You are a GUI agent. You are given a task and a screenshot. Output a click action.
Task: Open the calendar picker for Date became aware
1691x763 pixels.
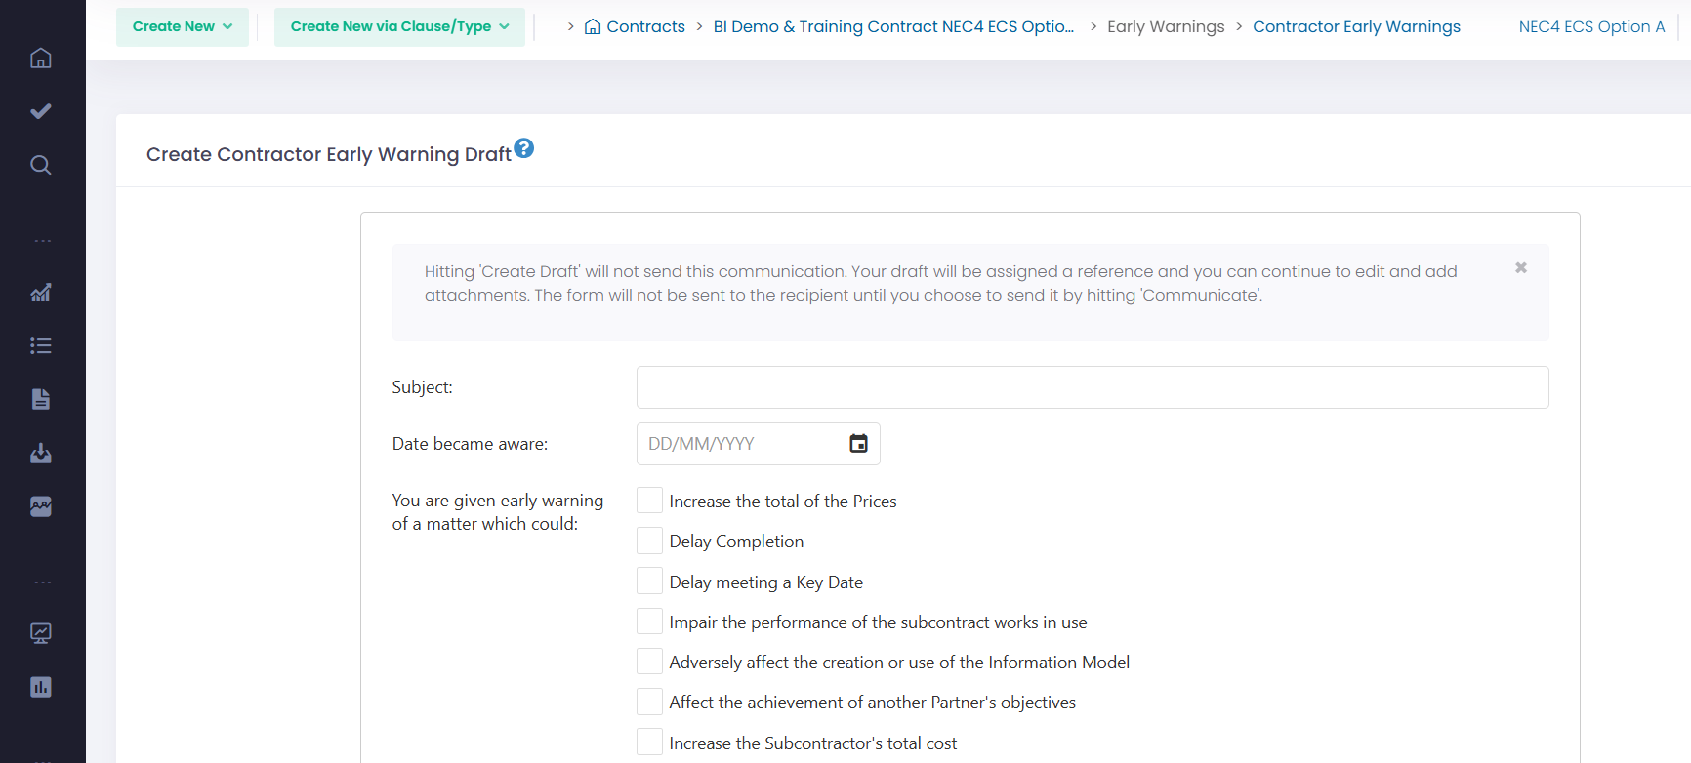click(x=857, y=443)
